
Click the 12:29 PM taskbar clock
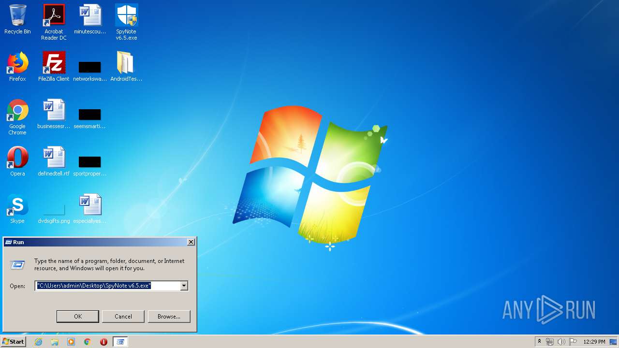pyautogui.click(x=594, y=342)
